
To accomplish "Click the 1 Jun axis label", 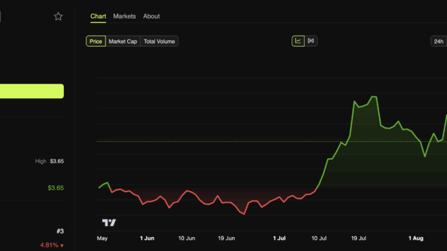I will click(x=147, y=238).
